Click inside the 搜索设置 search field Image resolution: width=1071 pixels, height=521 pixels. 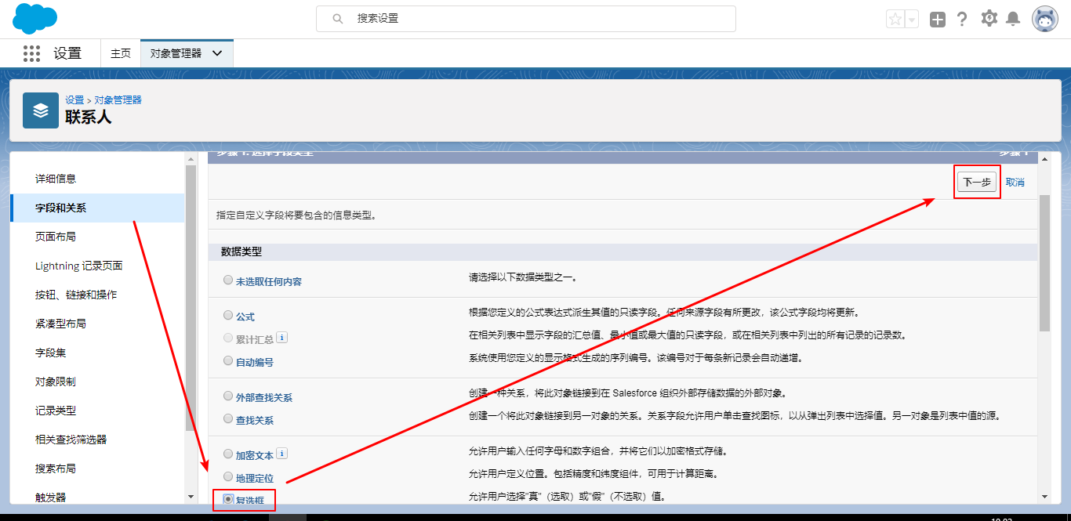(525, 18)
